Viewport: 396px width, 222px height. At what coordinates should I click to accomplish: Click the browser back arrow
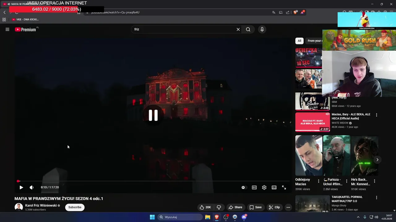pos(4,12)
